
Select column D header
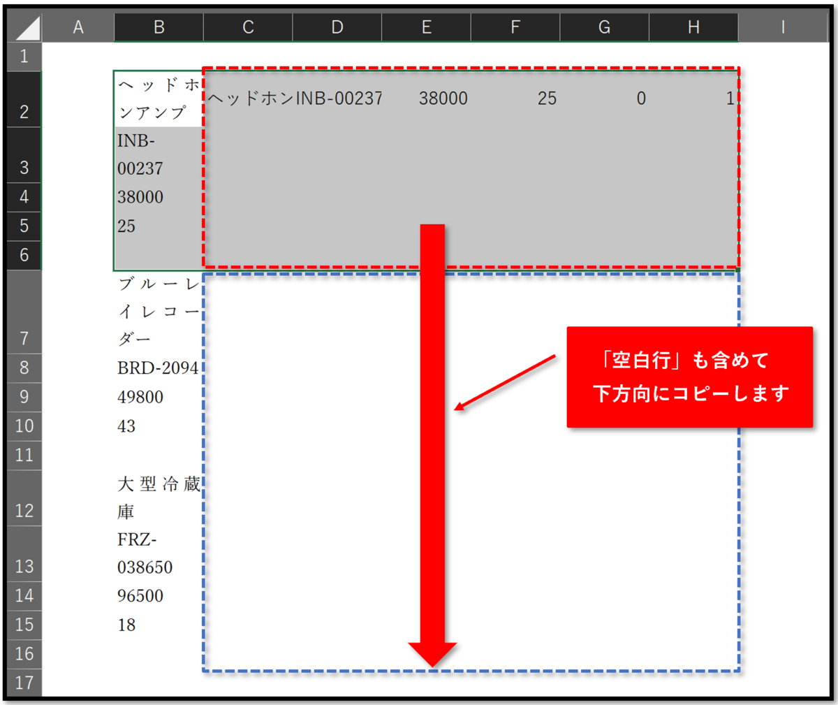coord(337,27)
